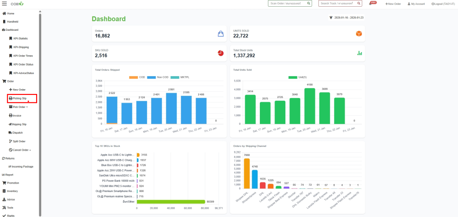Click the shopping bag icon in Orders card
The image size is (458, 217).
[221, 34]
